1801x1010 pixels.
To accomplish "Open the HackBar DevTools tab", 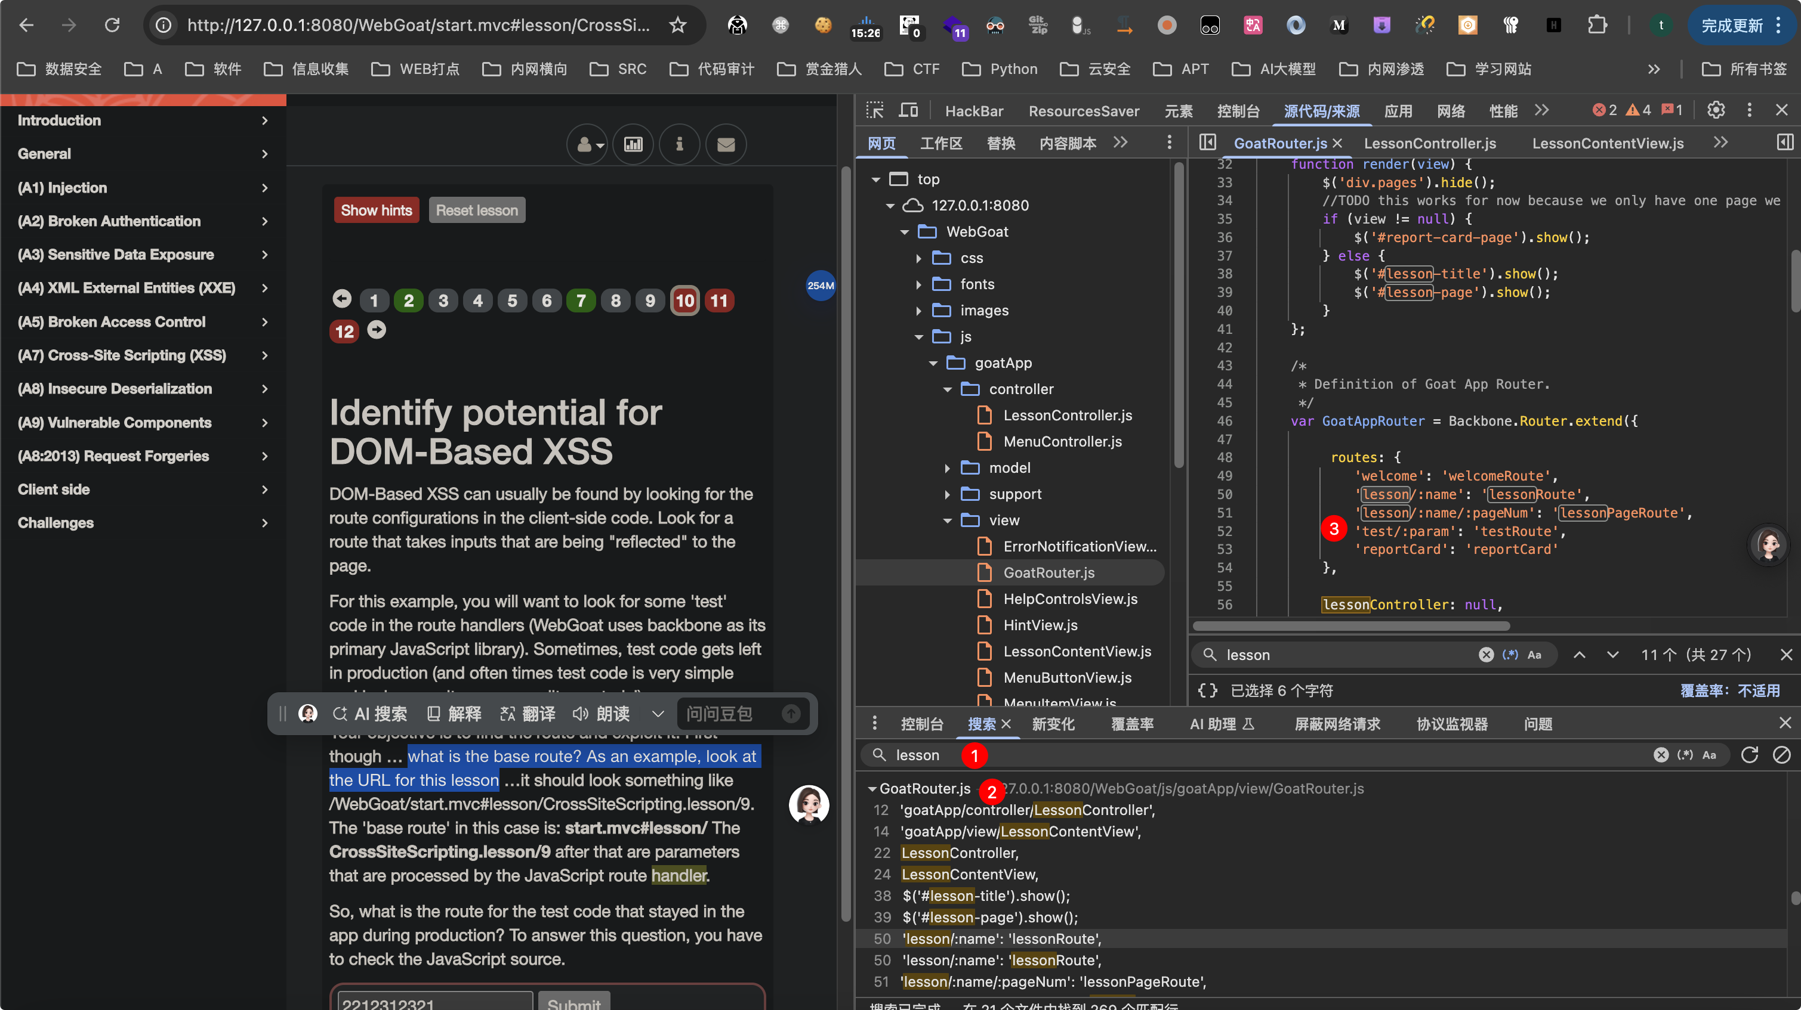I will (x=974, y=110).
